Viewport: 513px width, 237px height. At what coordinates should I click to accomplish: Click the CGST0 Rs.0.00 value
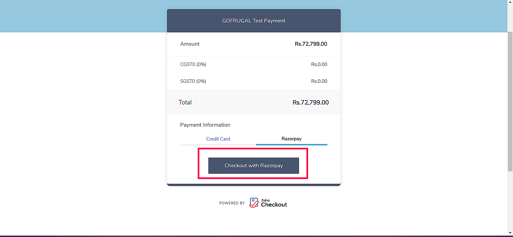[319, 64]
